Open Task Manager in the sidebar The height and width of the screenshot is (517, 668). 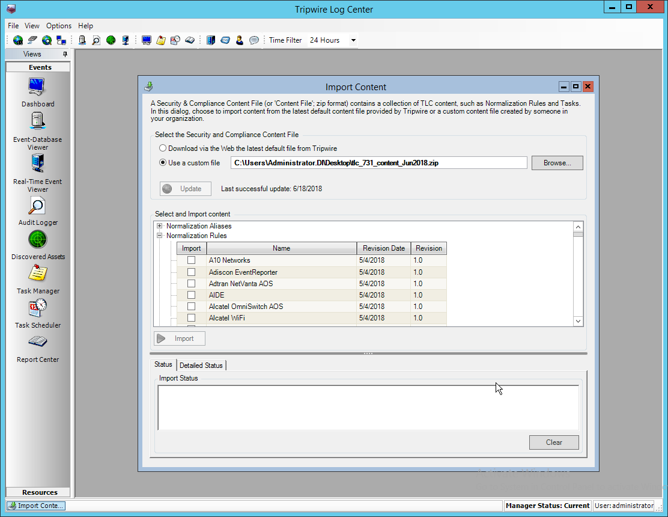(37, 280)
